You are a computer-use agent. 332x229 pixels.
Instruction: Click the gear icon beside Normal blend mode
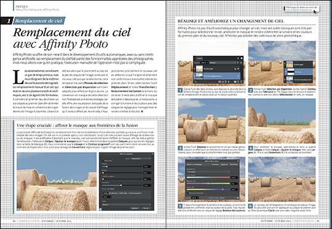237,63
